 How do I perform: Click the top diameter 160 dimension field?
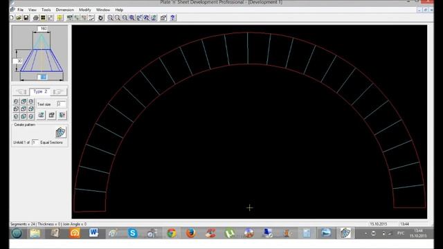43,28
